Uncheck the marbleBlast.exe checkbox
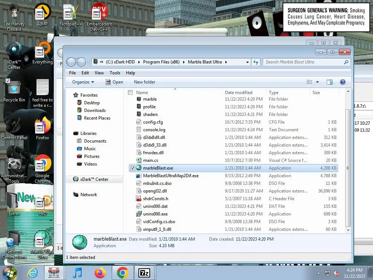This screenshot has width=373, height=280. pos(133,168)
